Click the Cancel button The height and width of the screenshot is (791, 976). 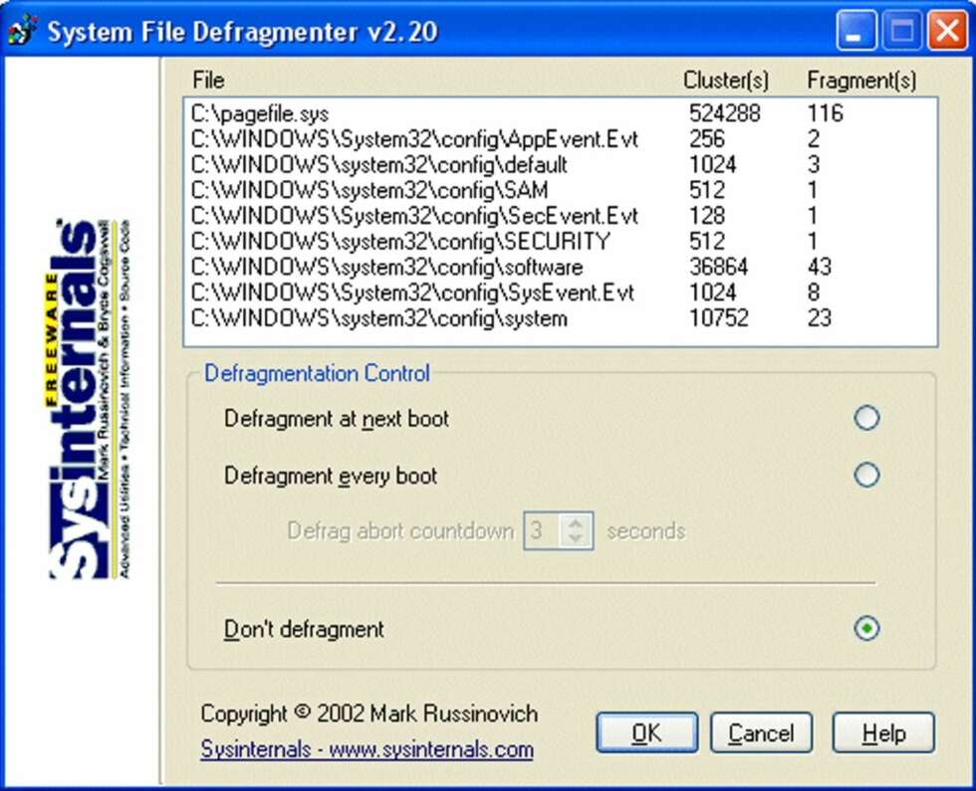761,732
